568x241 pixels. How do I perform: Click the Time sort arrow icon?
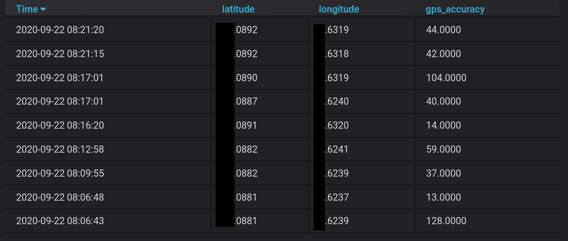(x=43, y=10)
